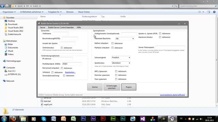Expand Freigeben für dropdown
The image size is (218, 122).
[55, 12]
